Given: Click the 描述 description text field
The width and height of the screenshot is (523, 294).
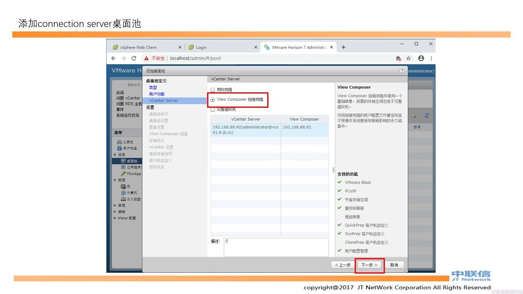Looking at the screenshot, I should (x=276, y=247).
